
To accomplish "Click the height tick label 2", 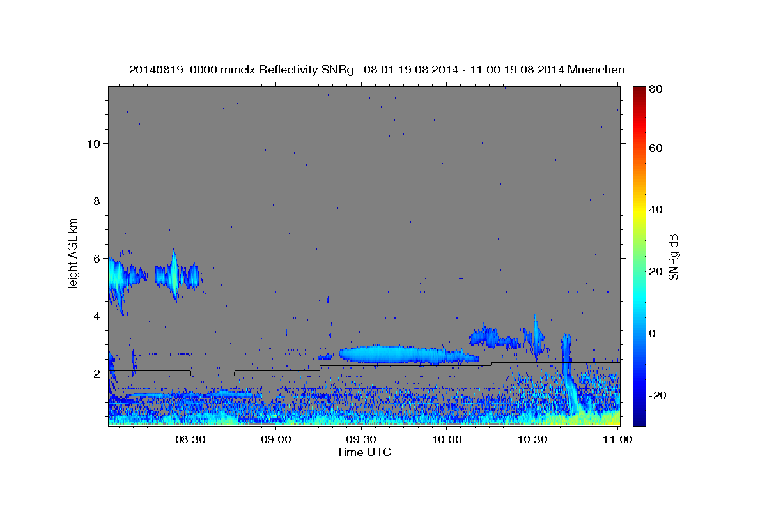I will pyautogui.click(x=97, y=374).
